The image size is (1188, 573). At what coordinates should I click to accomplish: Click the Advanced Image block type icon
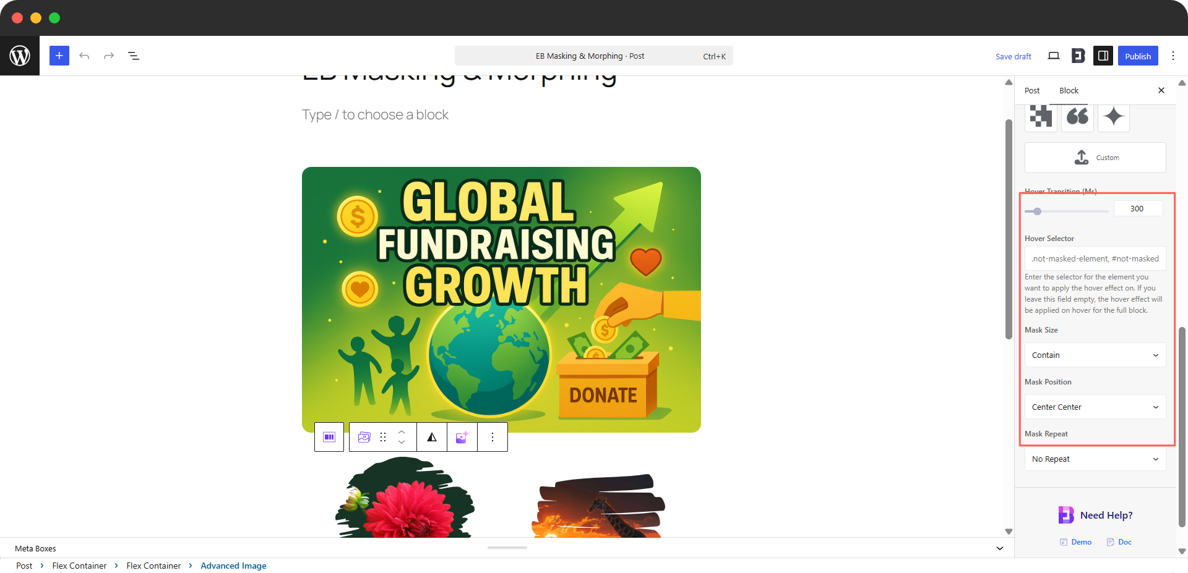pyautogui.click(x=364, y=437)
